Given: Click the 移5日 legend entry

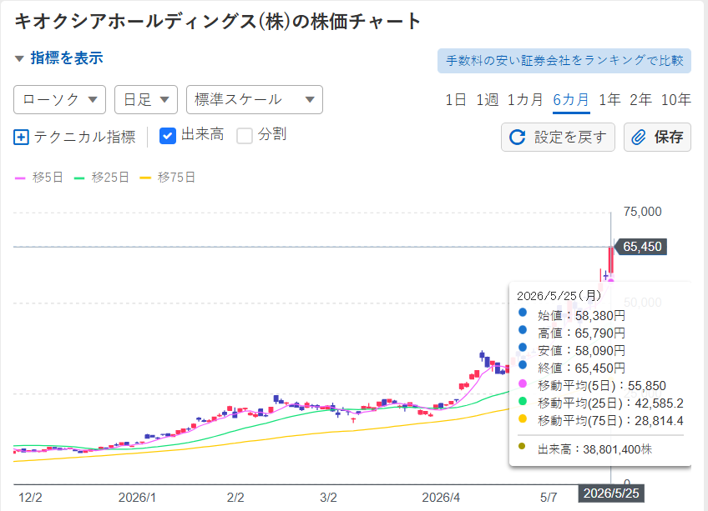Looking at the screenshot, I should [39, 178].
